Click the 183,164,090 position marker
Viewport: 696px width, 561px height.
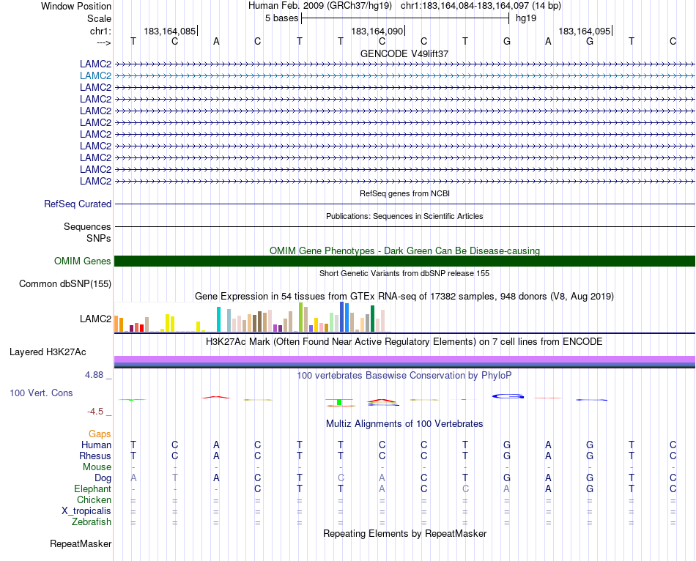tap(377, 31)
